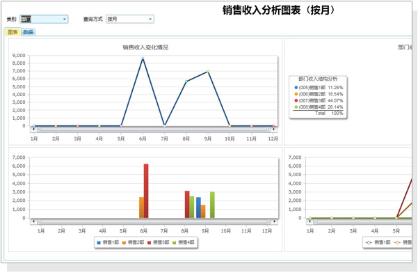Click the September data point on line chart
Viewport: 418px width, 273px height.
click(x=208, y=72)
